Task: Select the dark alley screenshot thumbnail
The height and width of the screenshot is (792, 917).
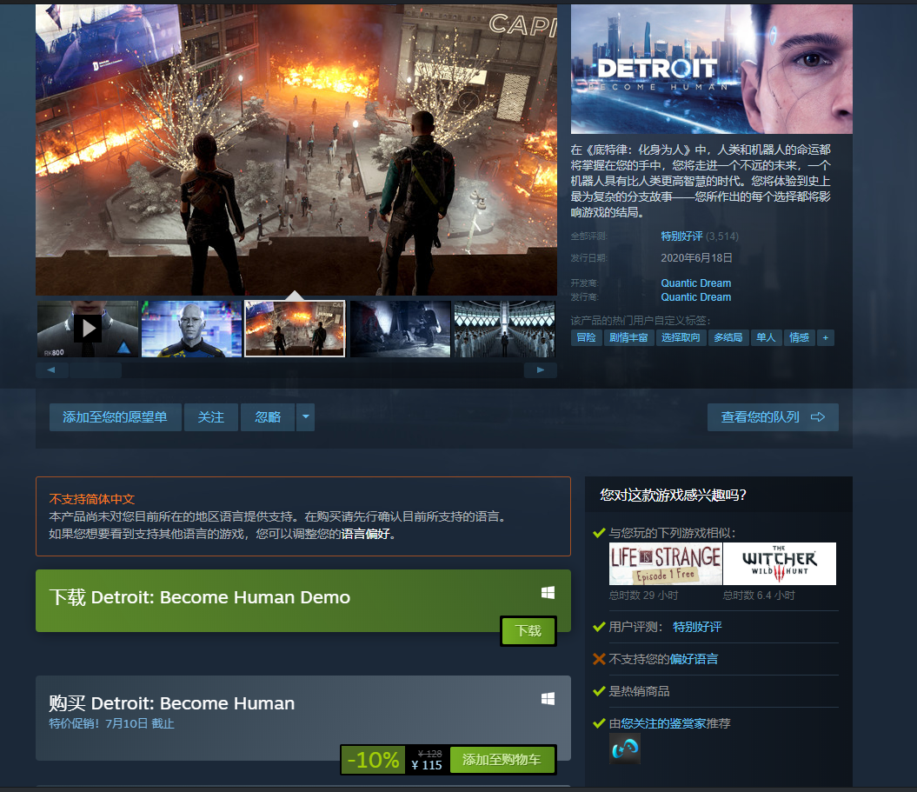Action: coord(400,329)
